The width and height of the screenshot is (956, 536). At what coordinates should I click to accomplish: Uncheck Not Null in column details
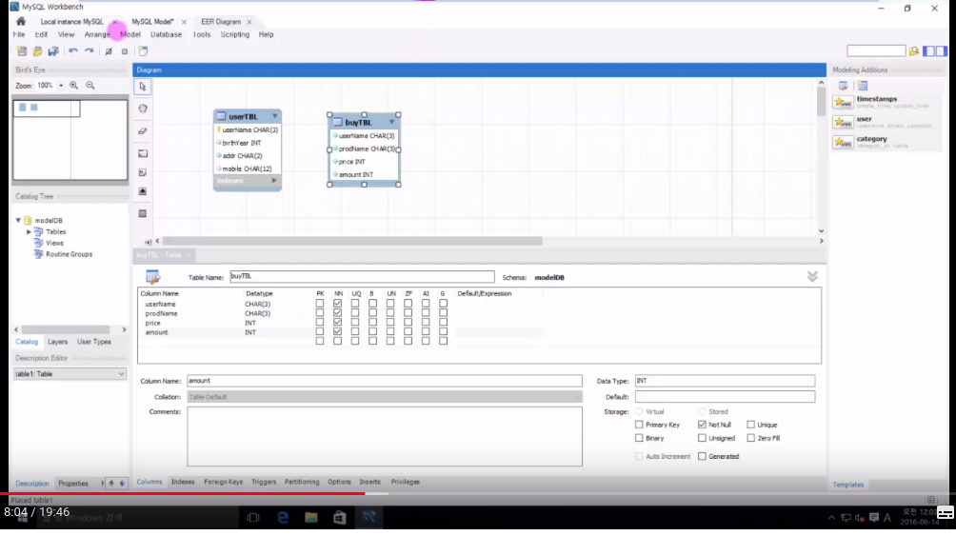[702, 425]
